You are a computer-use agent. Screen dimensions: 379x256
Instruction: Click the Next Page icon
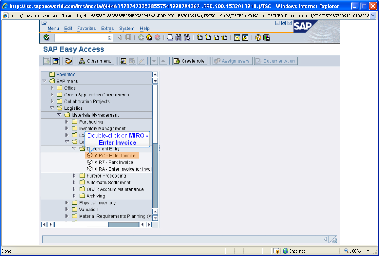tap(216, 38)
